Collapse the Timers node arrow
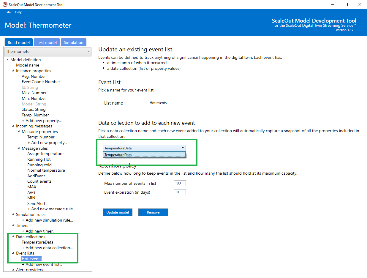 tap(13, 225)
